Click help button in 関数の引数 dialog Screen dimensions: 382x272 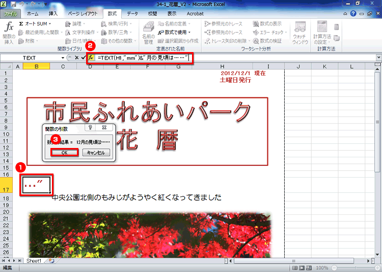(90, 128)
